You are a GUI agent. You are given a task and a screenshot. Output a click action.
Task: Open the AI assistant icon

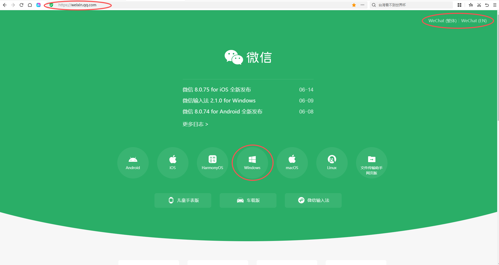pos(38,5)
